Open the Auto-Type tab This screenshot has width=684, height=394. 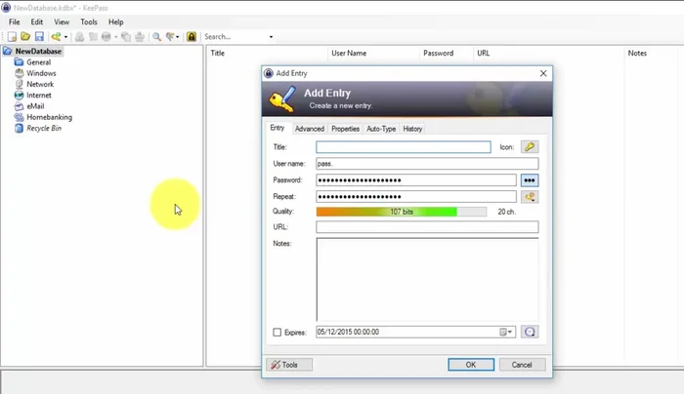pos(381,129)
